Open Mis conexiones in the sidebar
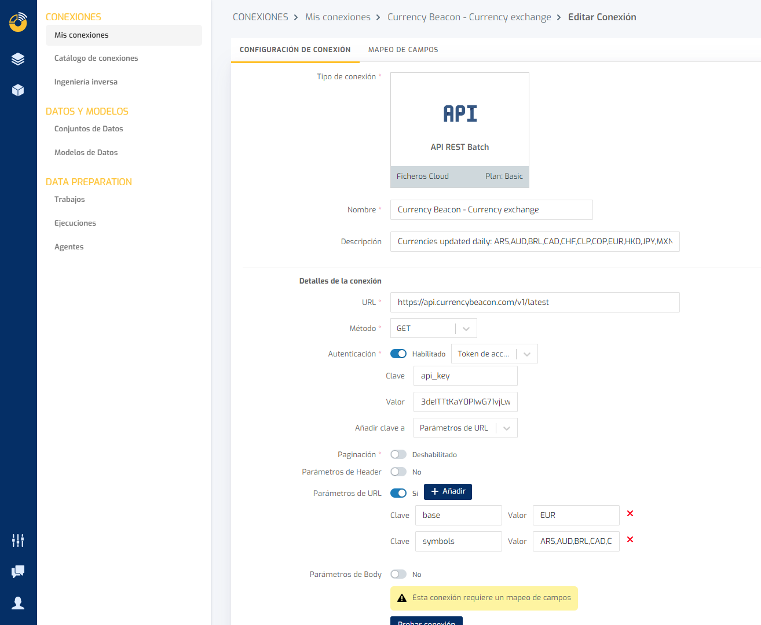The height and width of the screenshot is (625, 761). click(124, 35)
